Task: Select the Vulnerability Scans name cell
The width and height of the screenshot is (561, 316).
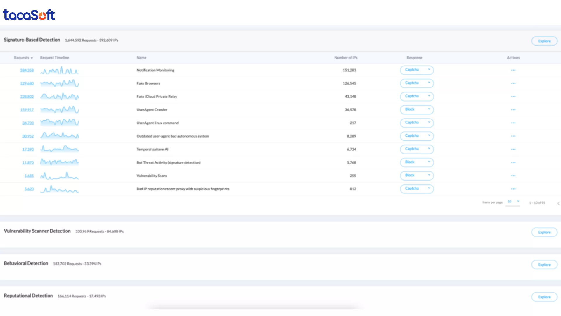Action: 152,176
